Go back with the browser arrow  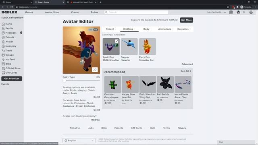tap(3, 7)
